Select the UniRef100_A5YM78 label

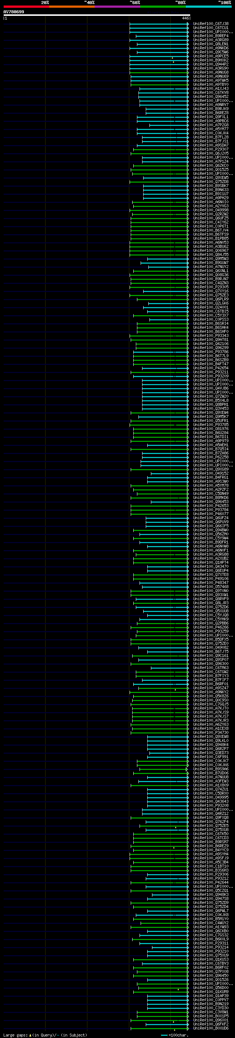click(211, 486)
